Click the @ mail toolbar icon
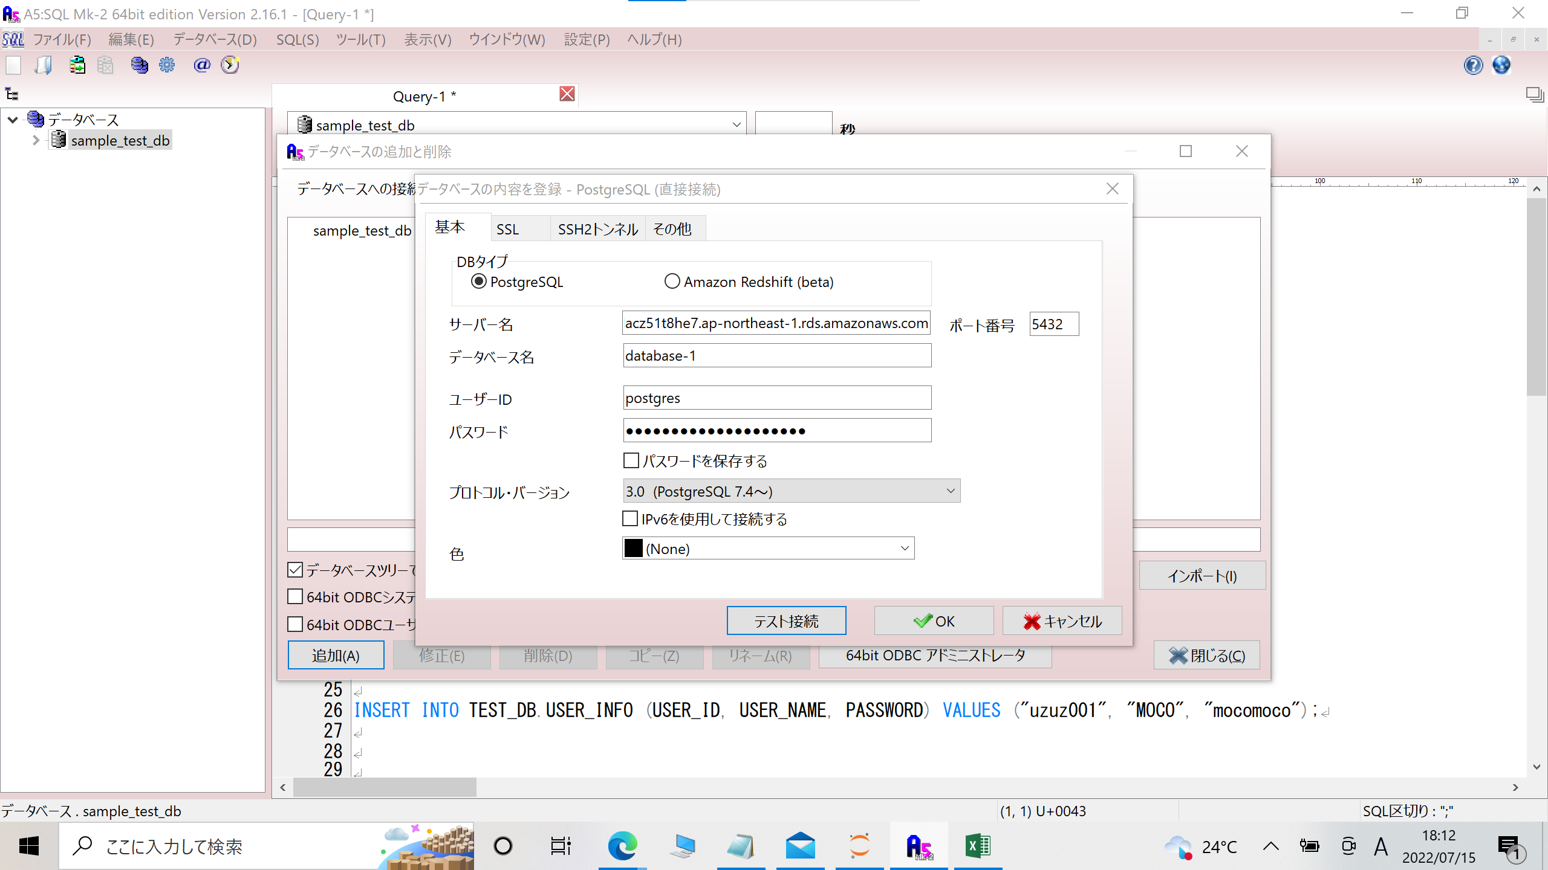This screenshot has height=870, width=1548. (201, 65)
